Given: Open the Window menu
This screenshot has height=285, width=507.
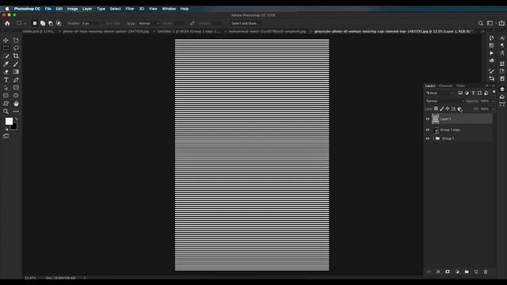Looking at the screenshot, I should (x=169, y=9).
